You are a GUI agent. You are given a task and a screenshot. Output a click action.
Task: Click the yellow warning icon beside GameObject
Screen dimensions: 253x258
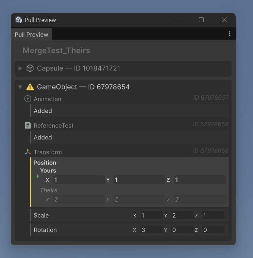30,87
